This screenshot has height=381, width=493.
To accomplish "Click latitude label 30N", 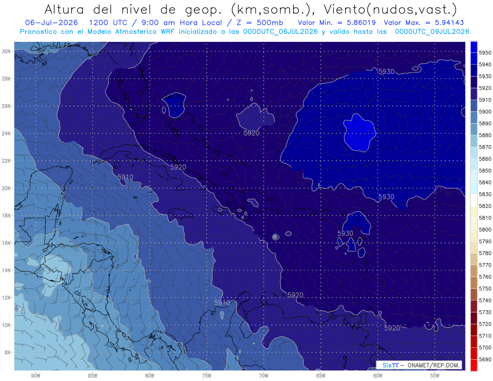I will (6, 51).
